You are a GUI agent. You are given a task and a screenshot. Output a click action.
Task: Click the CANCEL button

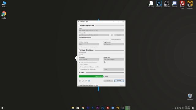click(x=119, y=81)
